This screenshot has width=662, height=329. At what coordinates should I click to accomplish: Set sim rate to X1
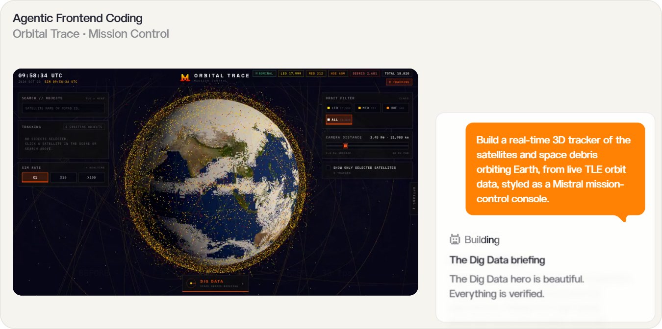[x=35, y=177]
